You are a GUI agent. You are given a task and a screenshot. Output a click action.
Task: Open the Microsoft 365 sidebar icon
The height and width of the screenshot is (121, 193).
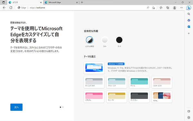[x=189, y=20]
